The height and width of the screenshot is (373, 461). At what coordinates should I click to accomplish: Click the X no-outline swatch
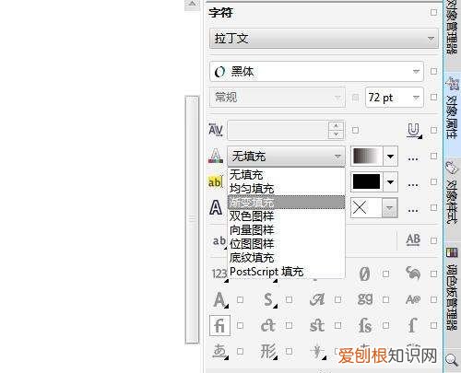point(360,208)
